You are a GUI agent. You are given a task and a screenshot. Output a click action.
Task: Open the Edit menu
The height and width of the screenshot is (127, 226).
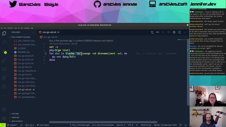click(x=5, y=28)
